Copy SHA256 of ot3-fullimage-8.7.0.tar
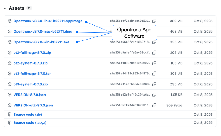The height and width of the screenshot is (136, 221). pos(155,74)
